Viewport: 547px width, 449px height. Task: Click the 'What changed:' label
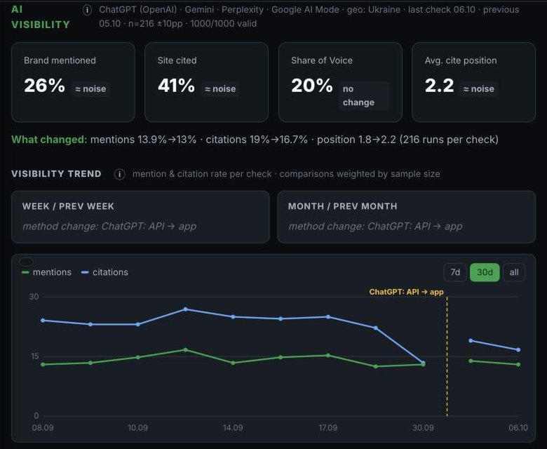(x=49, y=140)
